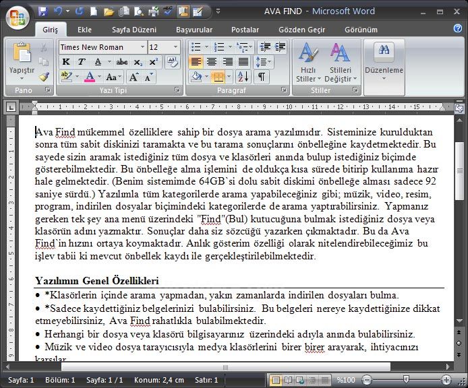Screen dimensions: 468x388
Task: Click the %100 zoom level
Action: point(346,380)
